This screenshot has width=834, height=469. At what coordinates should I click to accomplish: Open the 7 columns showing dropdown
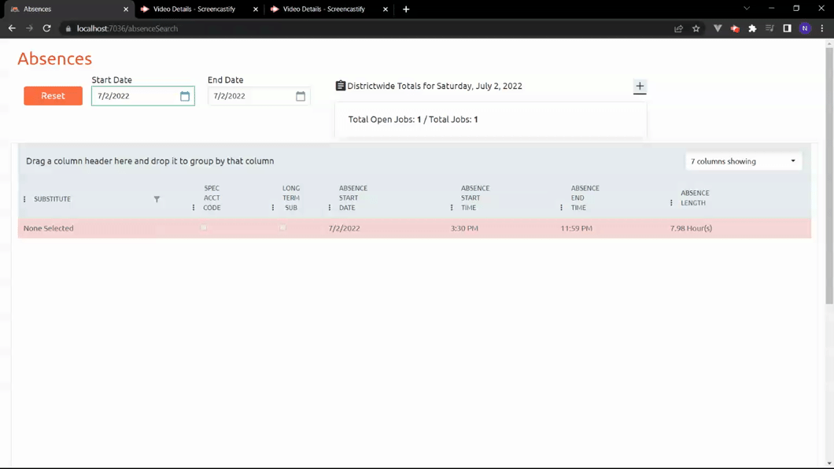[x=743, y=161]
